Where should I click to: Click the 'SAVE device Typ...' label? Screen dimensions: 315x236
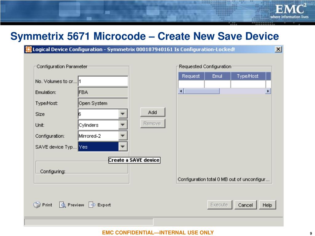pos(56,147)
